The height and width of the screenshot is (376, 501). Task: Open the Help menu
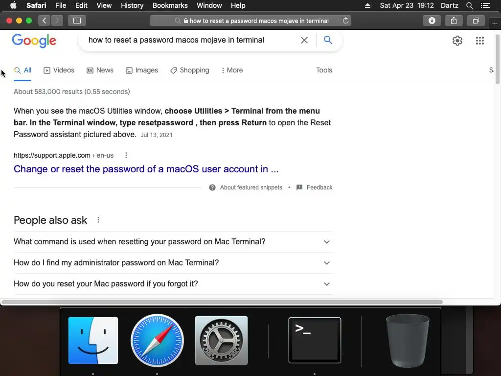pyautogui.click(x=238, y=5)
